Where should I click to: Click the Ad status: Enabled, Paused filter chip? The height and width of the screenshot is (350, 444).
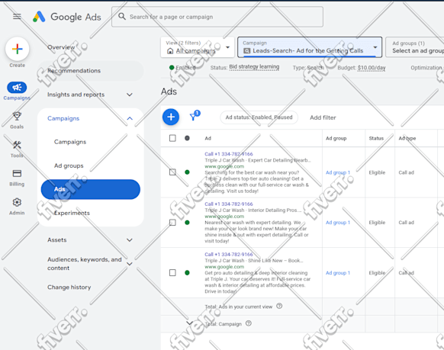pyautogui.click(x=259, y=117)
